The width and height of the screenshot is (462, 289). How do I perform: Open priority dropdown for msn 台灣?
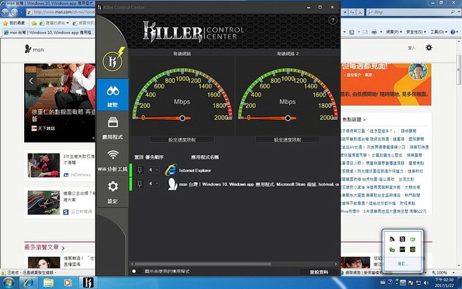click(x=153, y=184)
